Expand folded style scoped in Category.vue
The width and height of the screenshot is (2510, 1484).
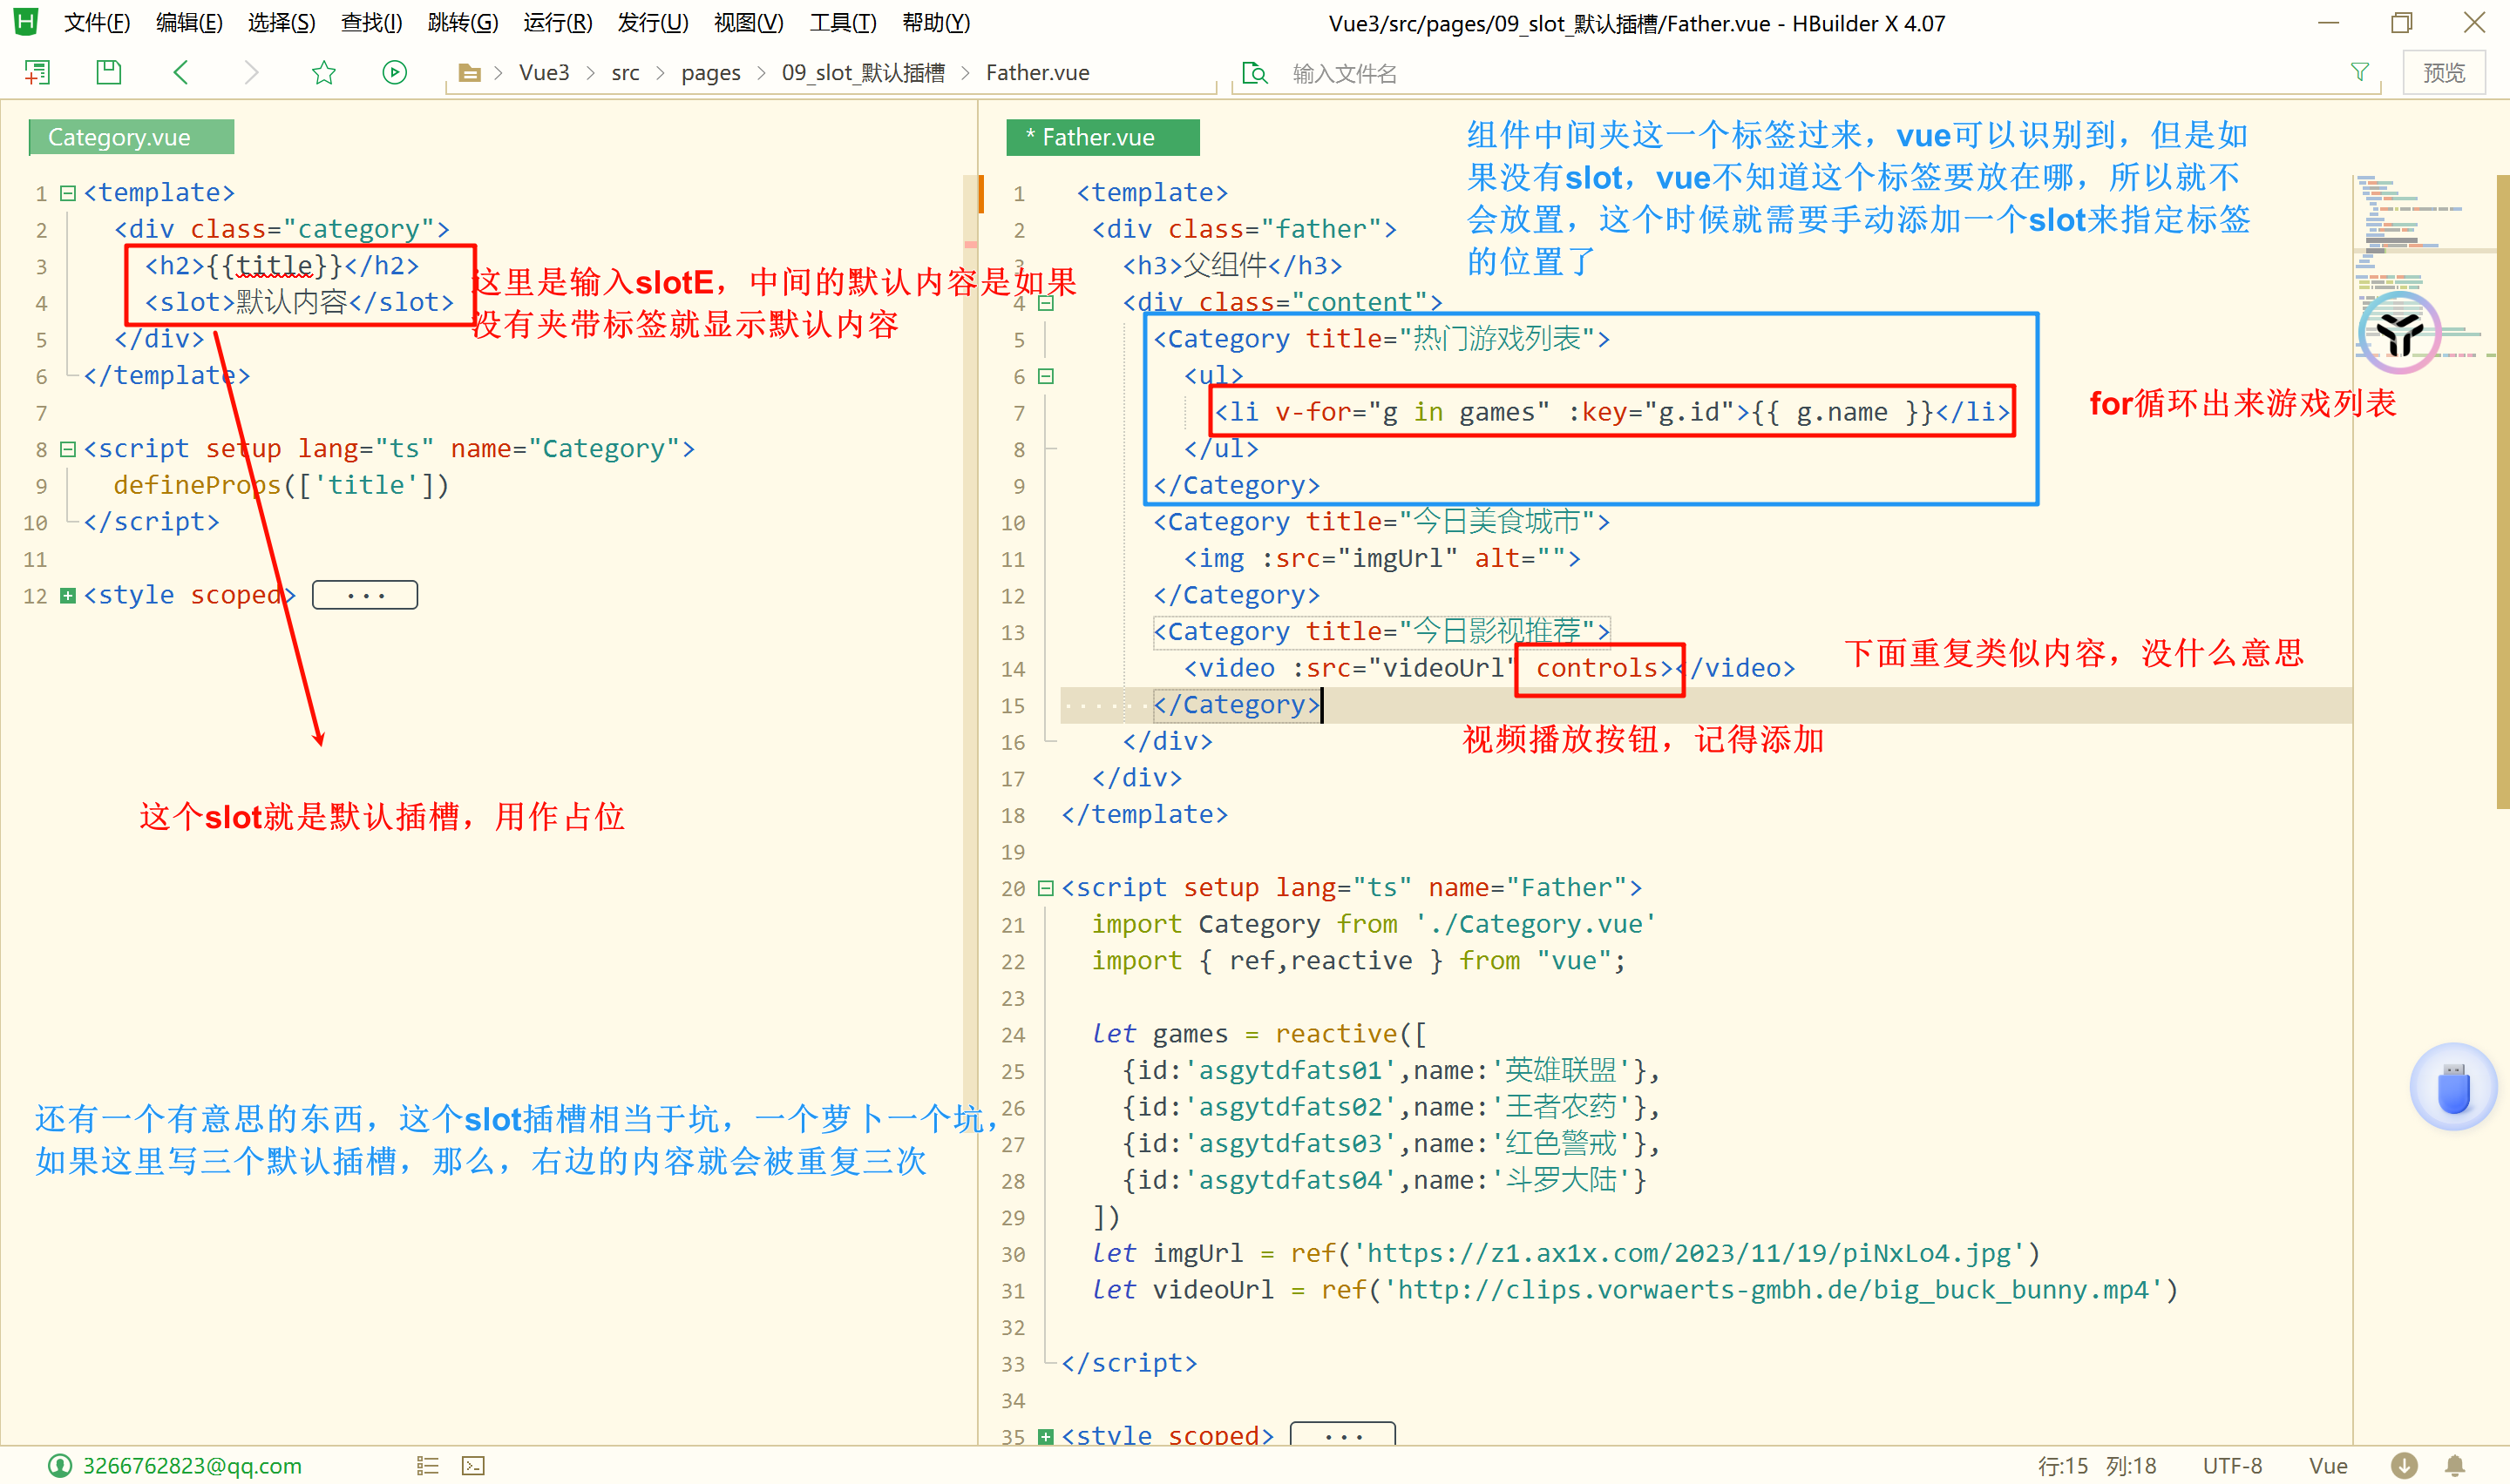tap(68, 596)
